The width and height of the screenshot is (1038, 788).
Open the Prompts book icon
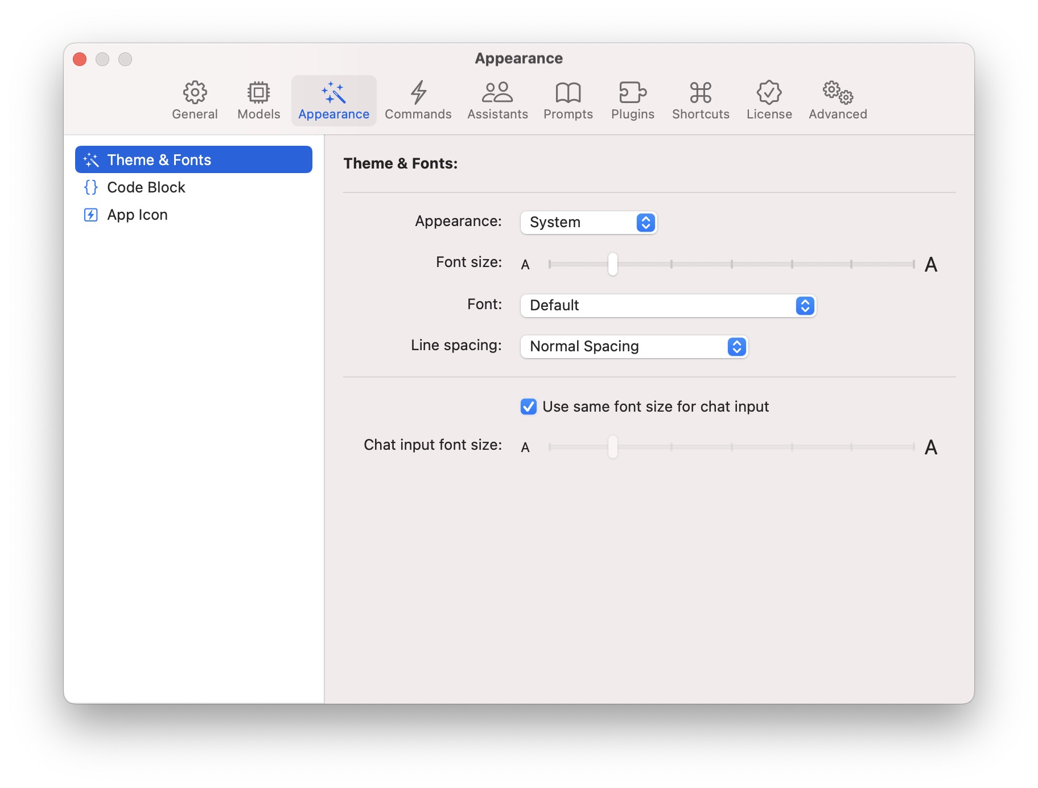pyautogui.click(x=567, y=92)
